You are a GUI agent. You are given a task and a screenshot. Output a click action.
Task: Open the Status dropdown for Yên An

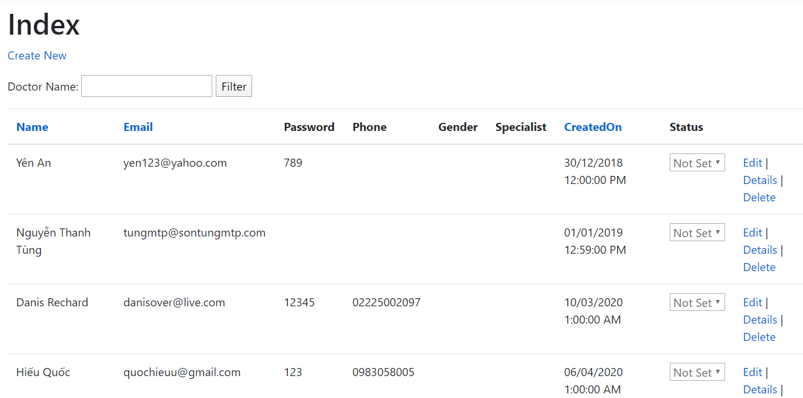(x=697, y=163)
